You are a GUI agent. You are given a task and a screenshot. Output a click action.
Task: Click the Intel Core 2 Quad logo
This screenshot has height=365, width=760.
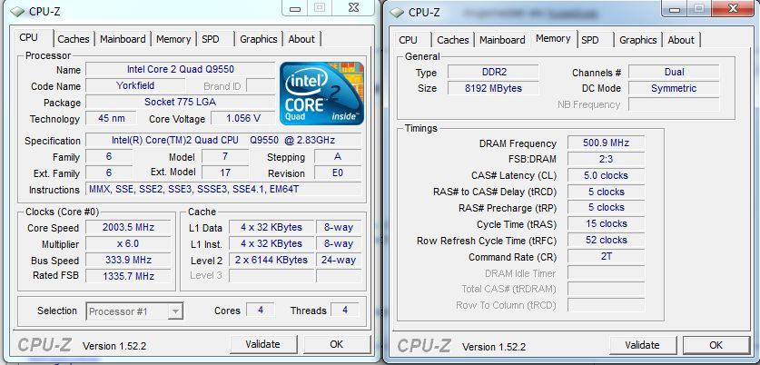[321, 94]
